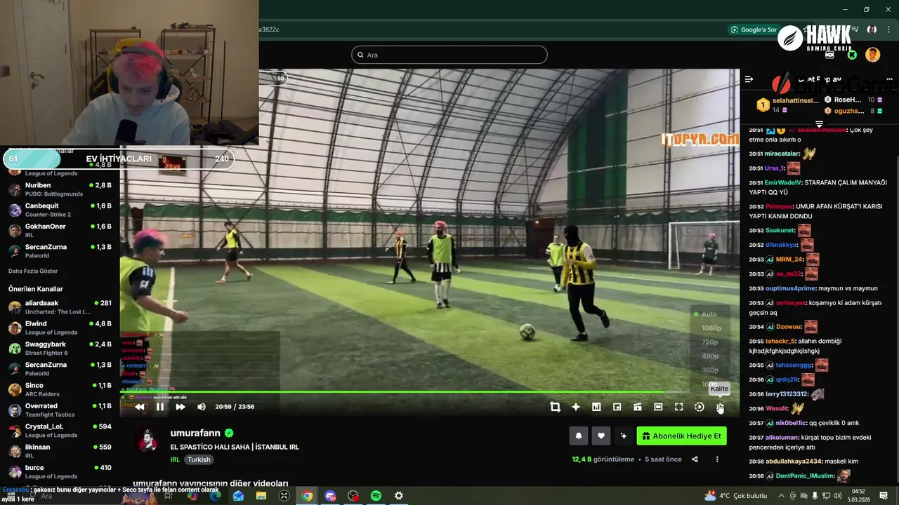Viewport: 899px width, 505px height.
Task: Click the Turkish language tag
Action: click(199, 459)
